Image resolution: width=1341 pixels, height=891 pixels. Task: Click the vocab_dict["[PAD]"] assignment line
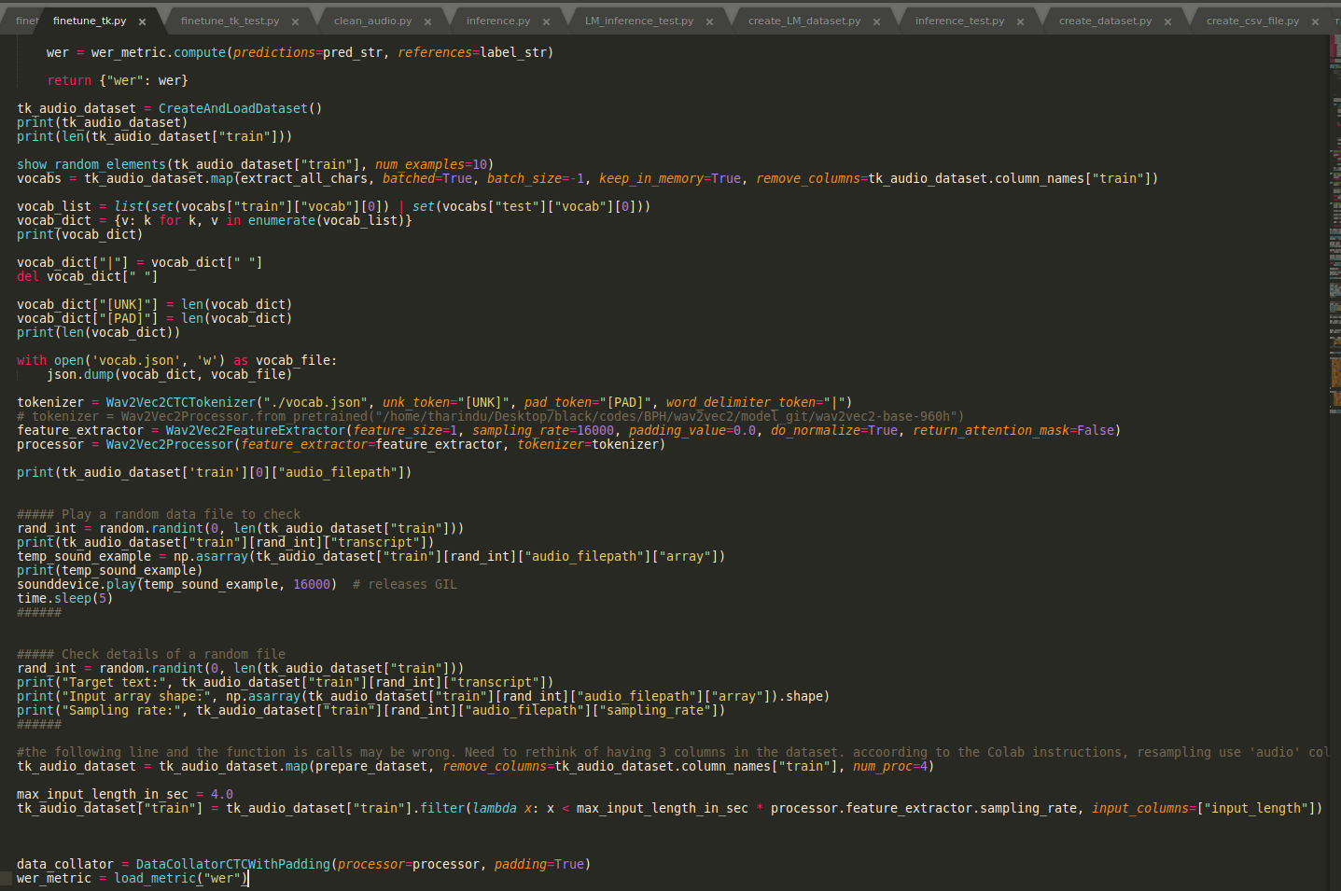pyautogui.click(x=154, y=319)
